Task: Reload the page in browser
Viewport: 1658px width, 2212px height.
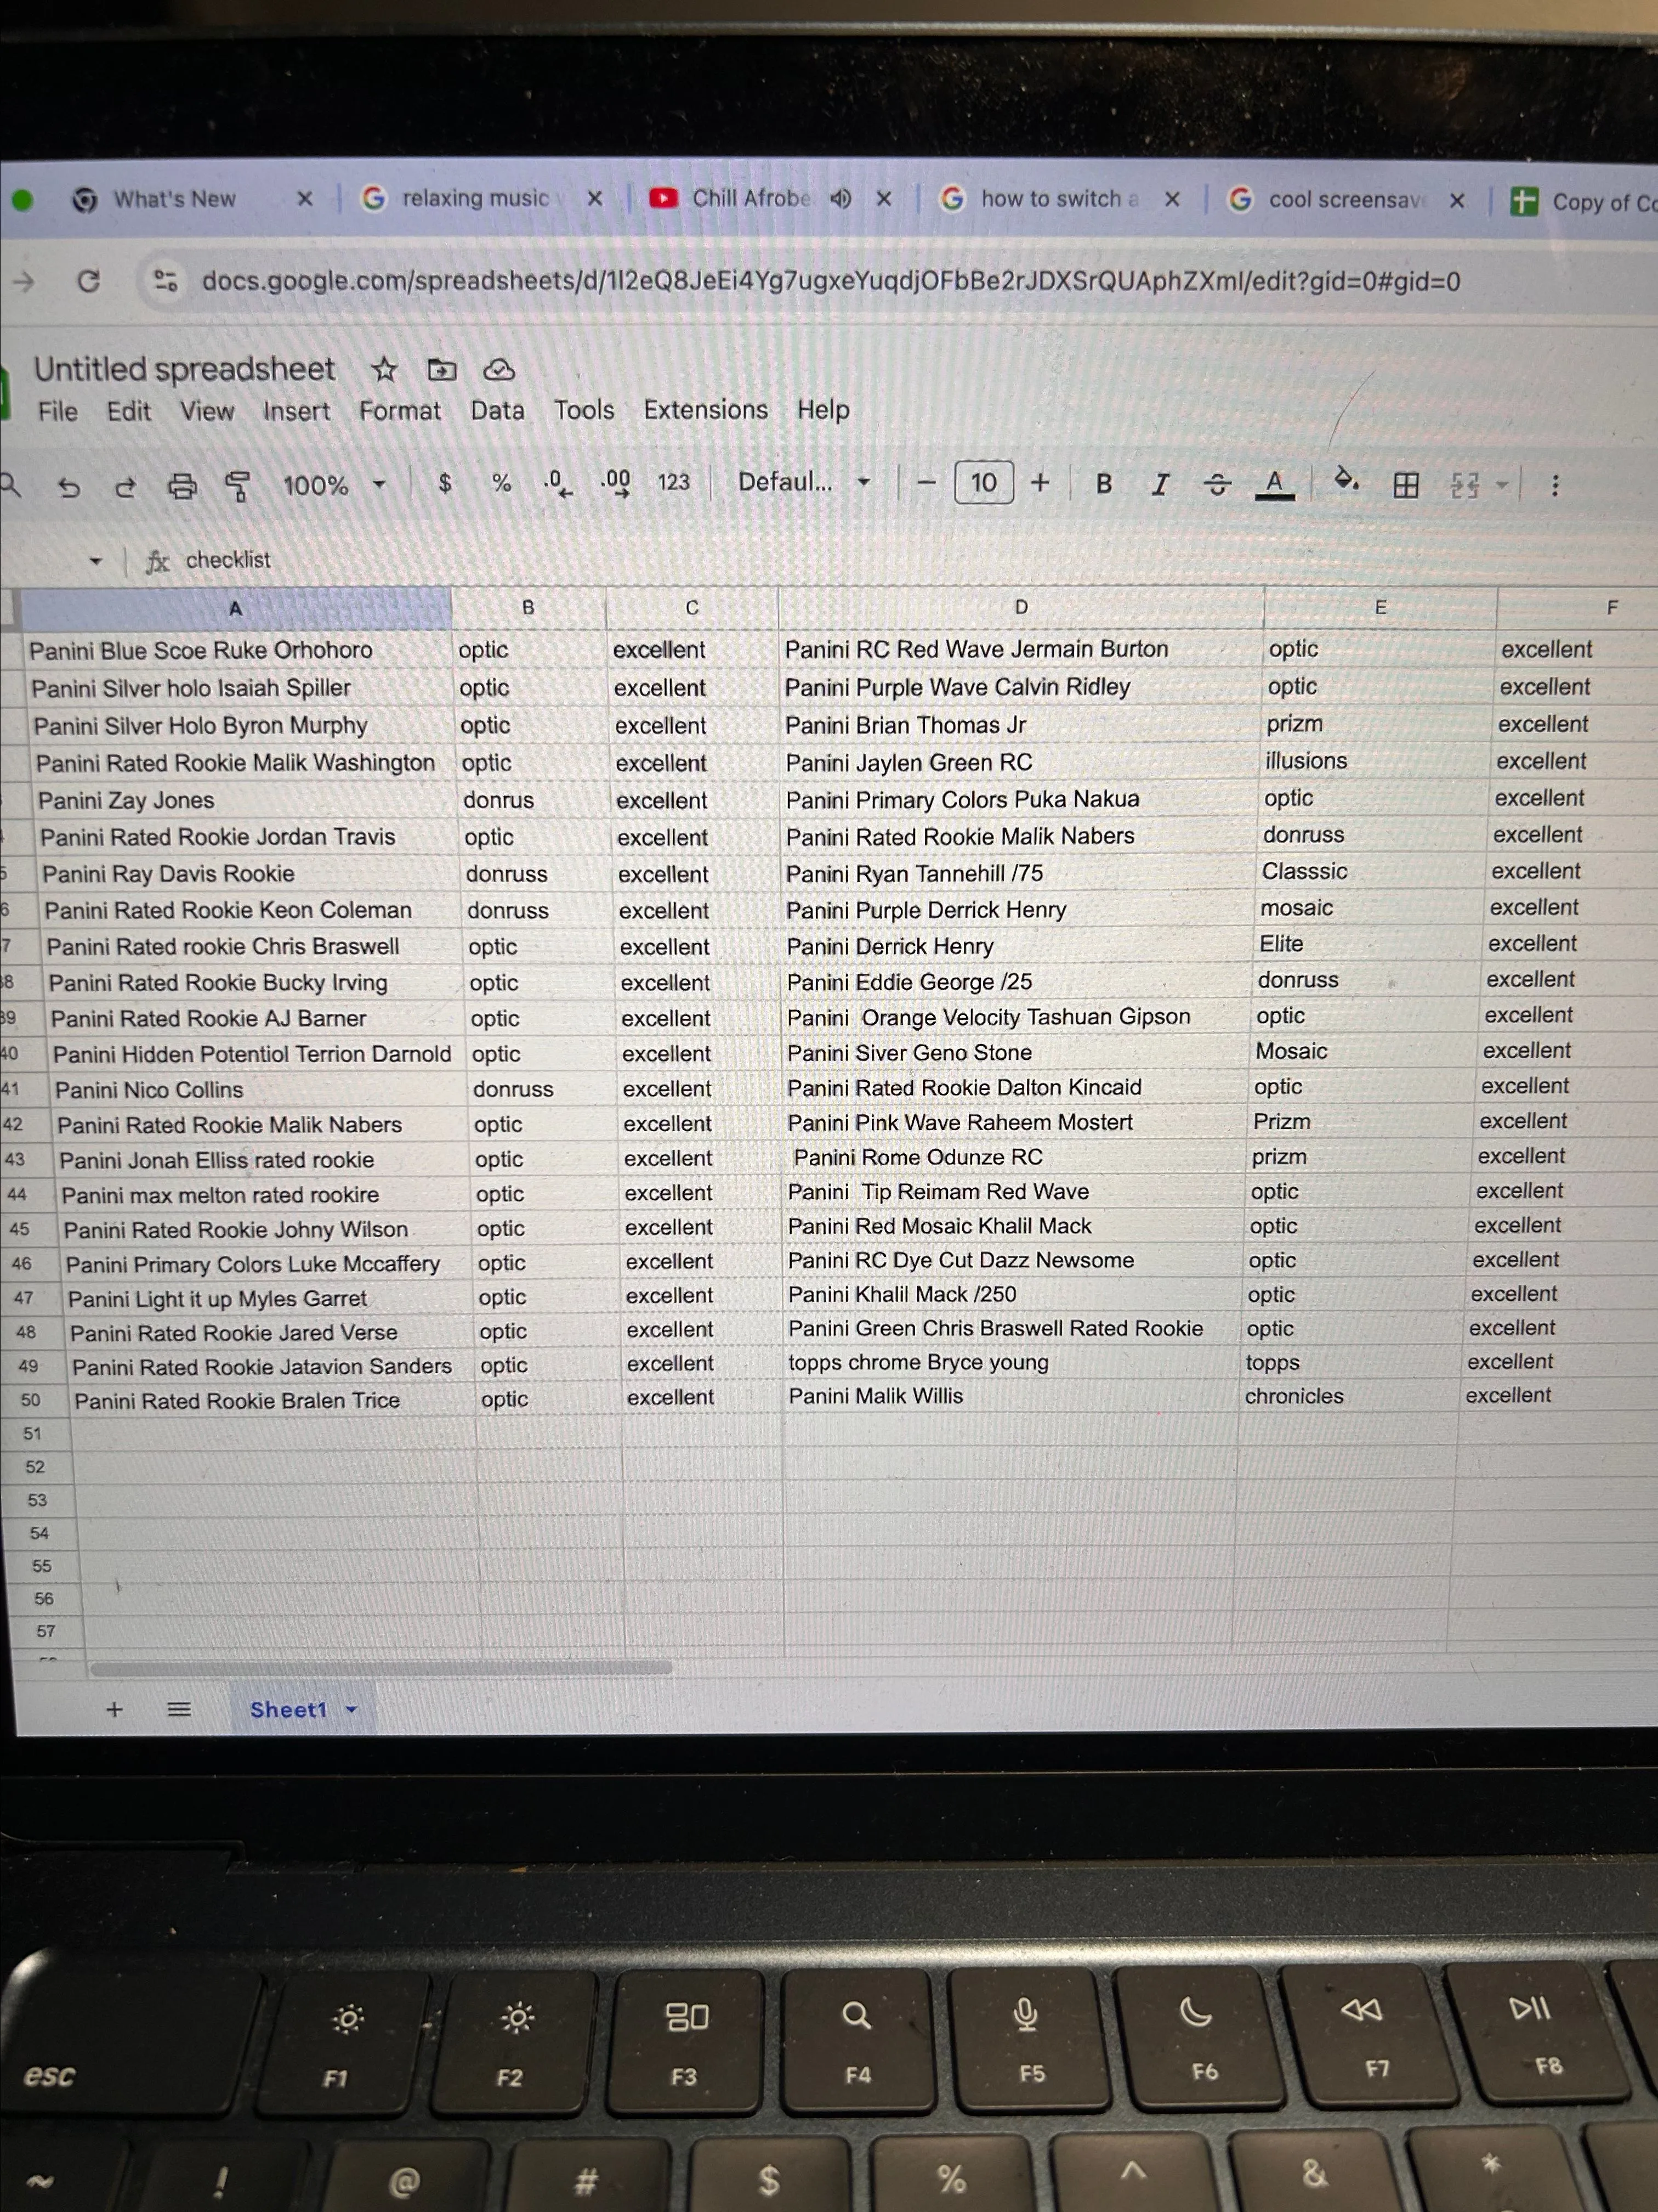Action: click(x=89, y=281)
